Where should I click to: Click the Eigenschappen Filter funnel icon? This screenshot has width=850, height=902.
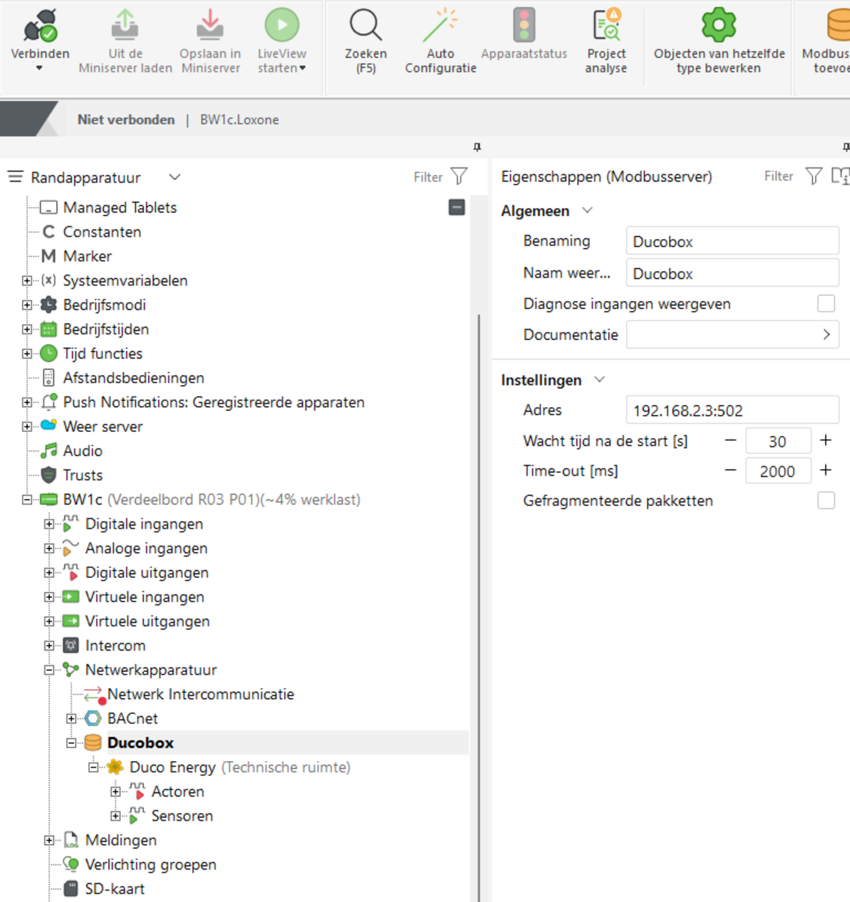pyautogui.click(x=814, y=177)
